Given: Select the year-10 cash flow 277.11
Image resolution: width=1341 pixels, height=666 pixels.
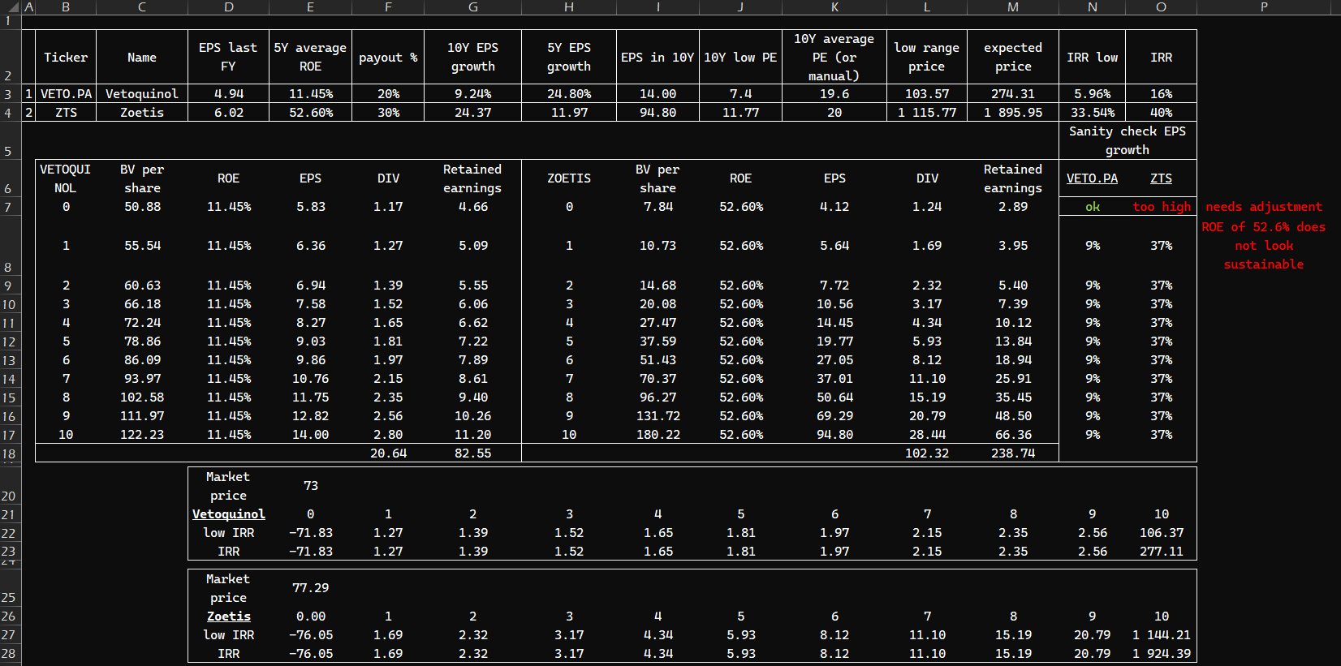Looking at the screenshot, I should pos(1162,552).
